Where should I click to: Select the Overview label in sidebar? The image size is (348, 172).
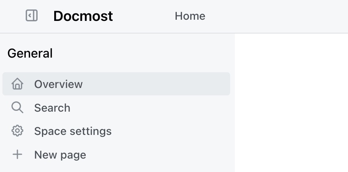pos(59,84)
